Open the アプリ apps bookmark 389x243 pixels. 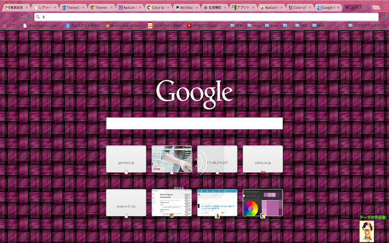pos(10,26)
